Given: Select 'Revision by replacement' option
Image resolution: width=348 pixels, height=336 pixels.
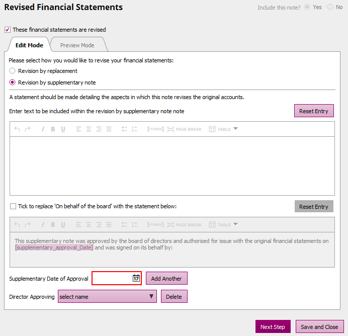Looking at the screenshot, I should (13, 71).
